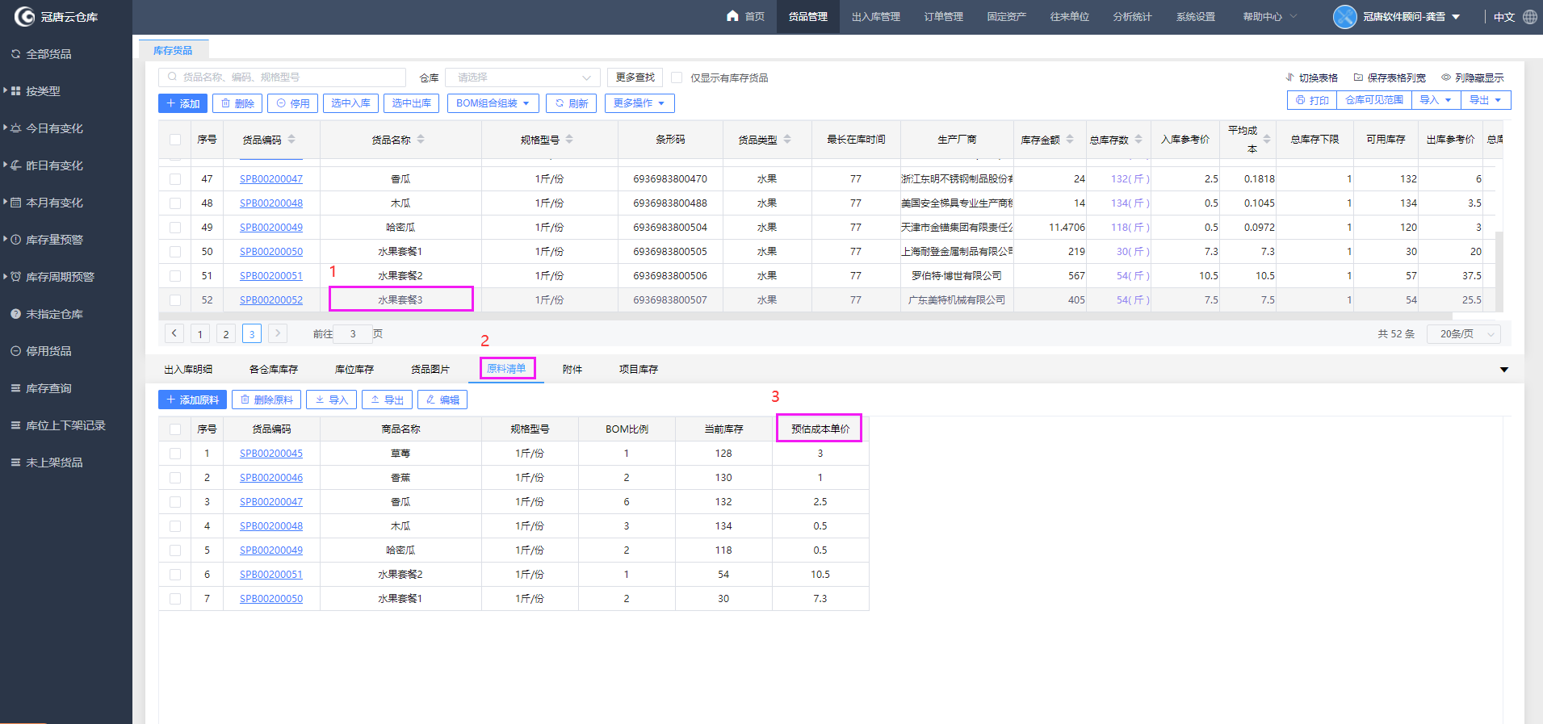Open 全部货品 in sidebar
Viewport: 1543px width, 724px height.
click(48, 54)
